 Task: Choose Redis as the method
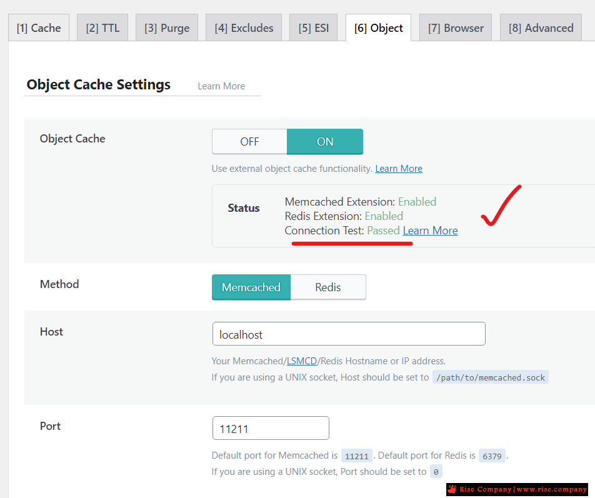click(328, 287)
